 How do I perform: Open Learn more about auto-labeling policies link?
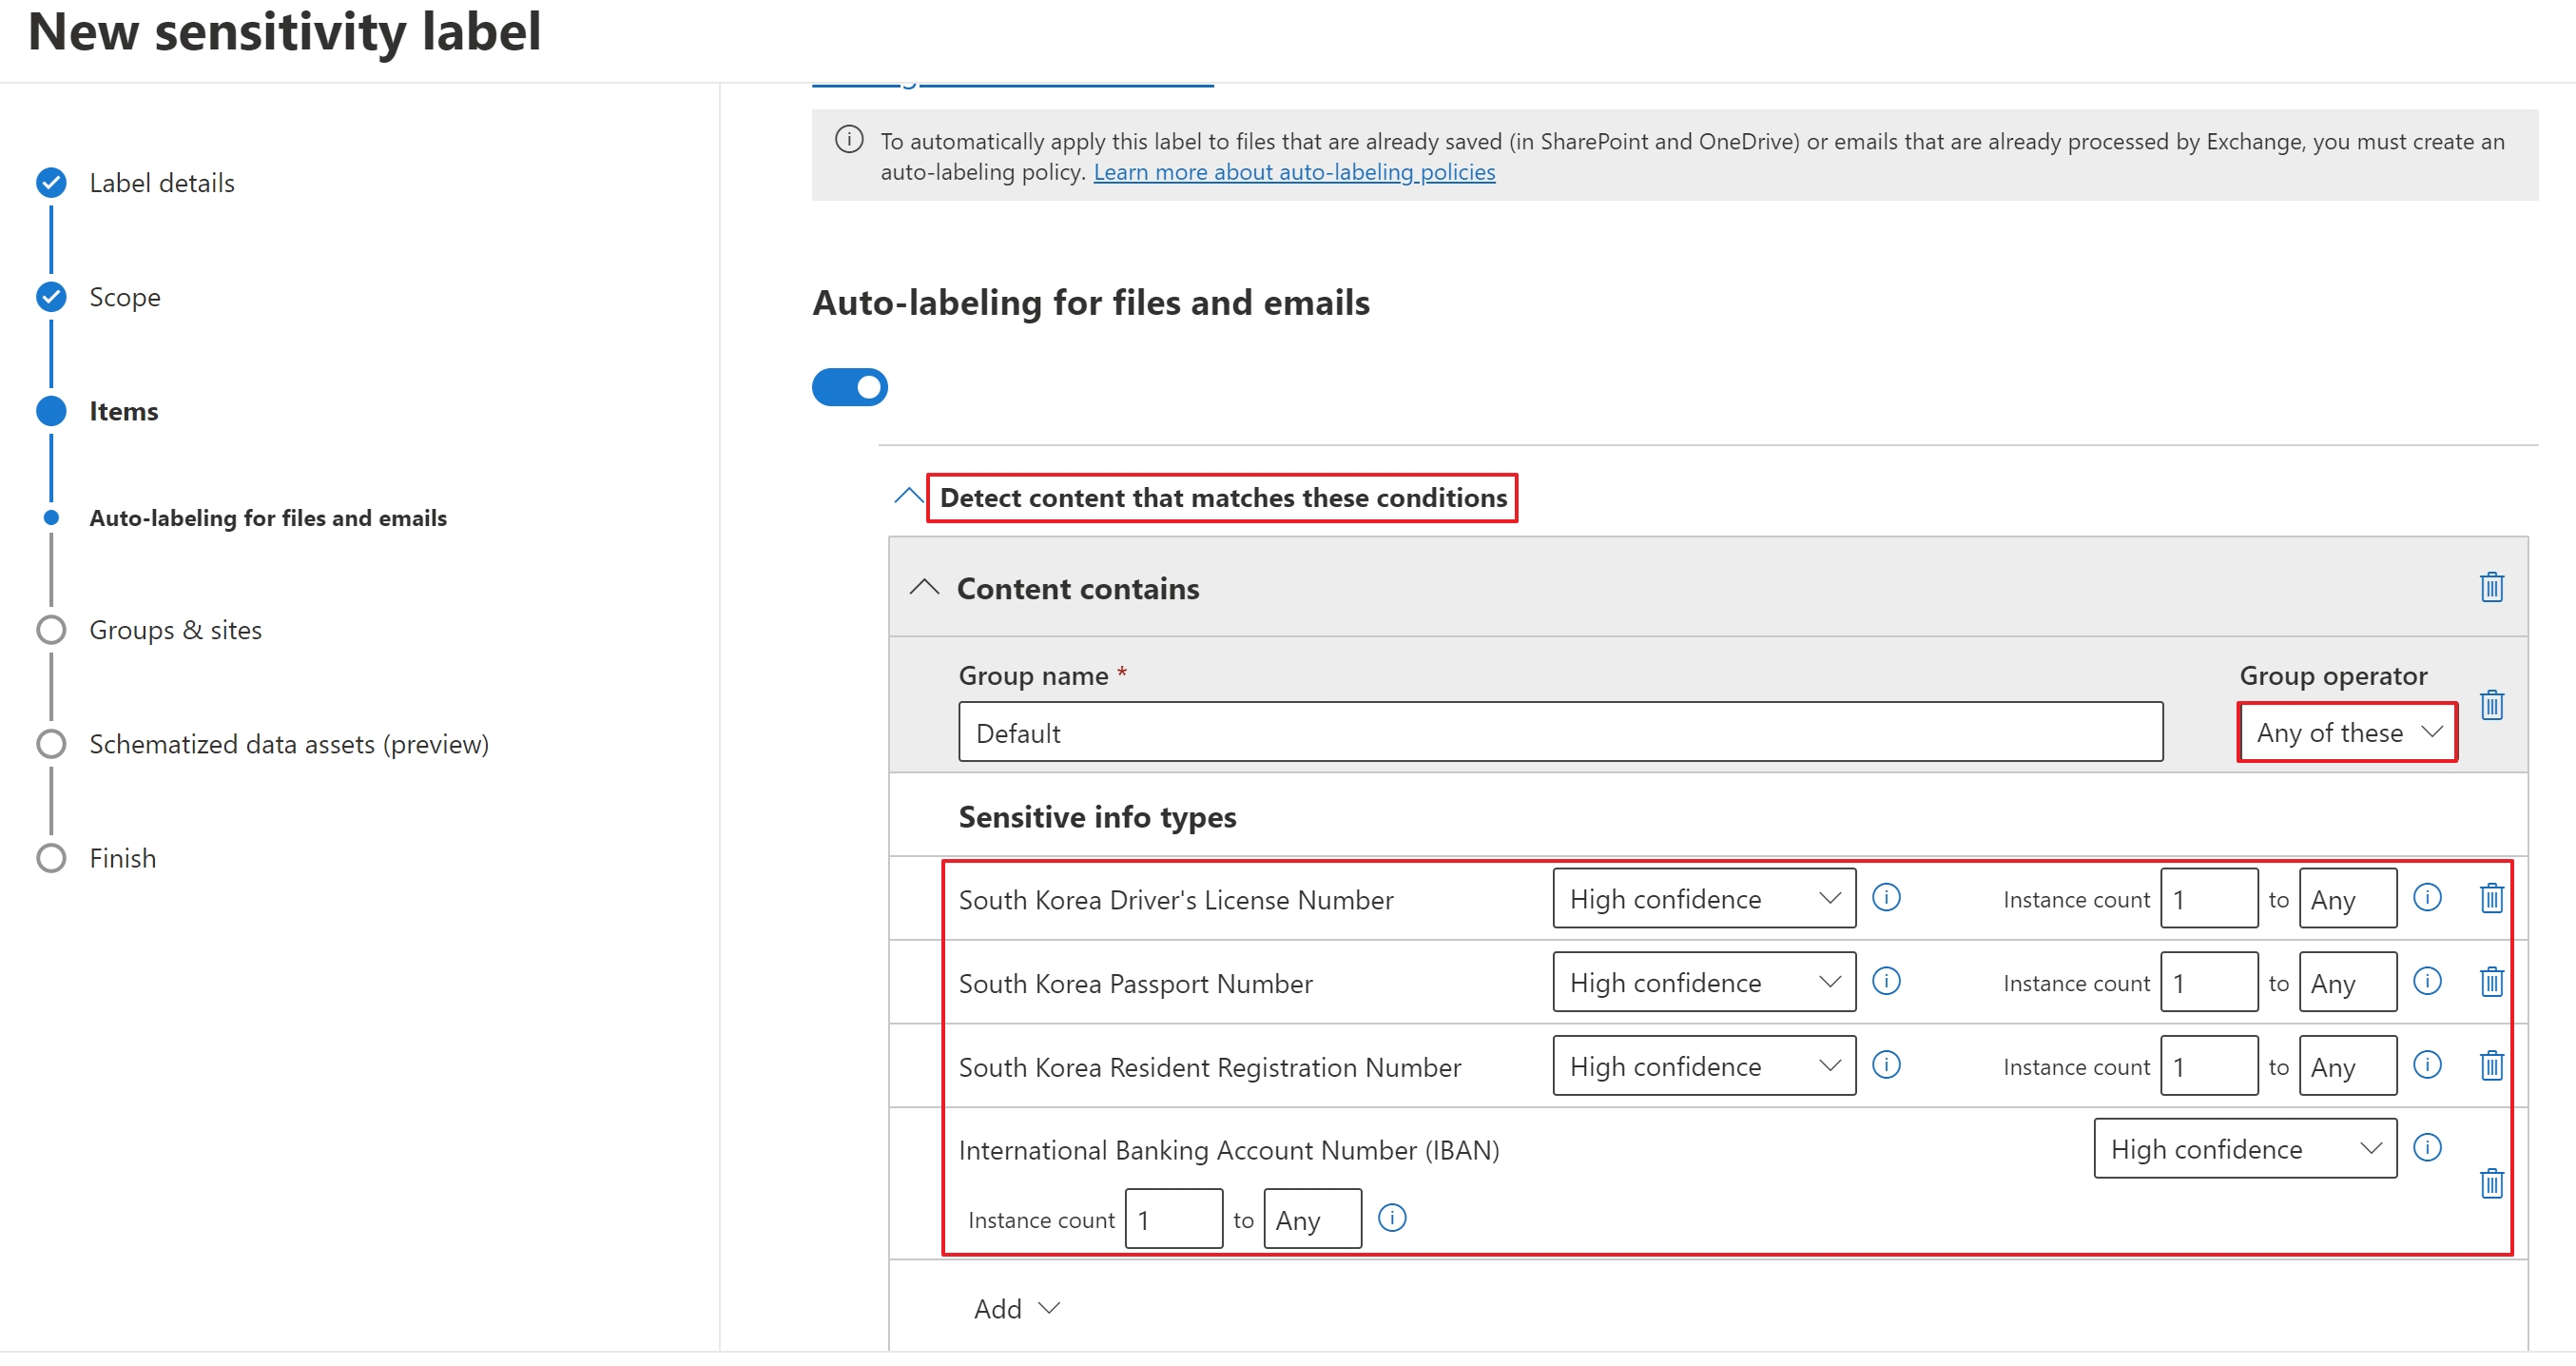coord(1294,172)
